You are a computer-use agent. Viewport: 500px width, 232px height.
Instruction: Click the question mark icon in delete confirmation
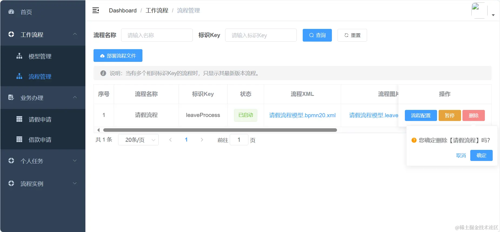[x=414, y=140]
